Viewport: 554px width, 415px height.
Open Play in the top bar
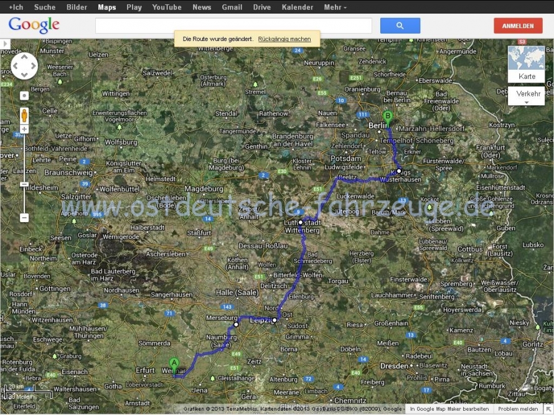point(134,7)
